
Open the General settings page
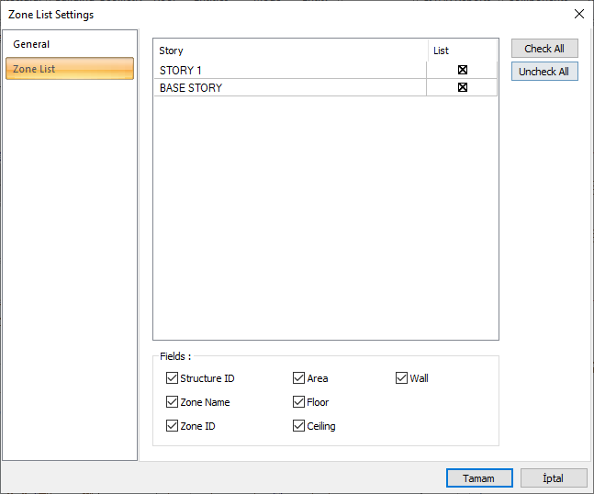coord(32,44)
